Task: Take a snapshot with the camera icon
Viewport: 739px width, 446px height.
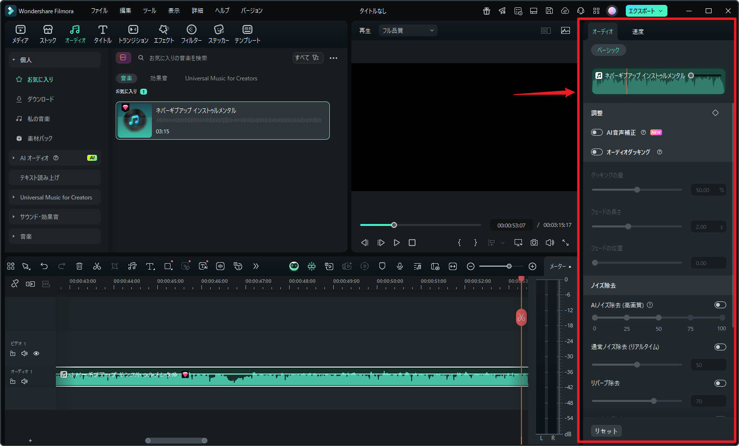Action: (x=534, y=243)
